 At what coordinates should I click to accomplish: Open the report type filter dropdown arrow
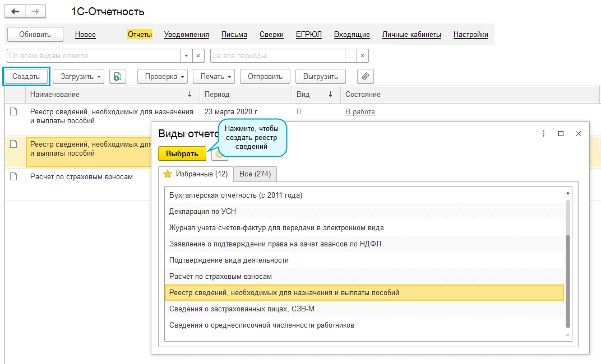click(x=186, y=56)
